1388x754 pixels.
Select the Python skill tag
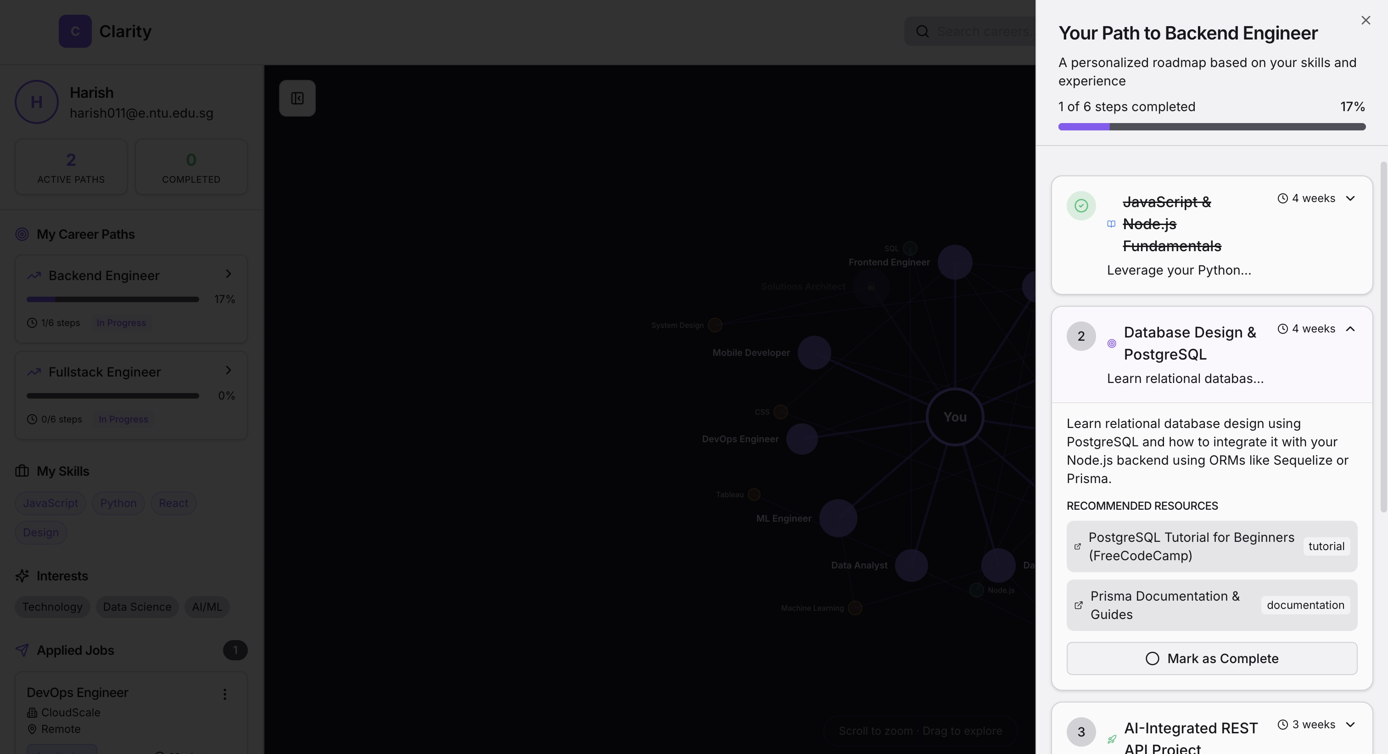(118, 503)
